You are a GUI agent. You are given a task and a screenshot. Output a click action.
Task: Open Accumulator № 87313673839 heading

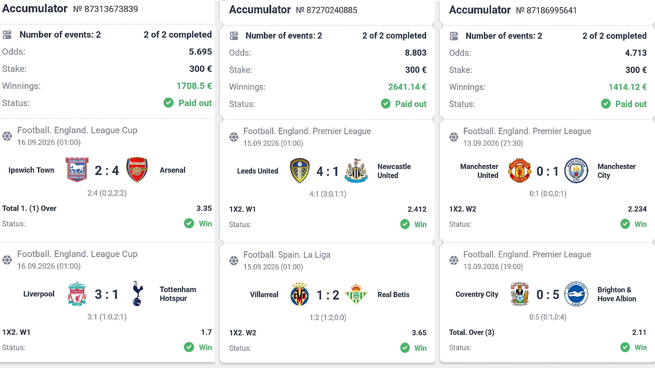[70, 9]
